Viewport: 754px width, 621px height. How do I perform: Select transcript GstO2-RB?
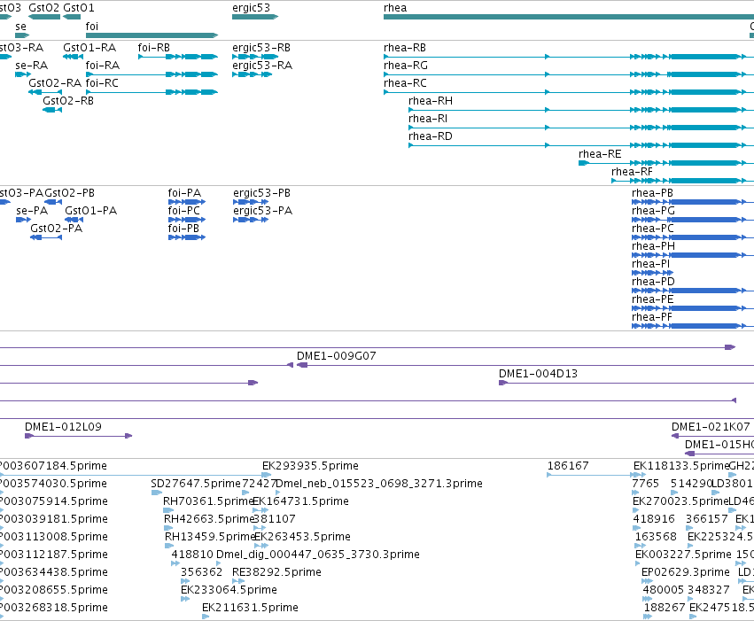click(x=52, y=110)
